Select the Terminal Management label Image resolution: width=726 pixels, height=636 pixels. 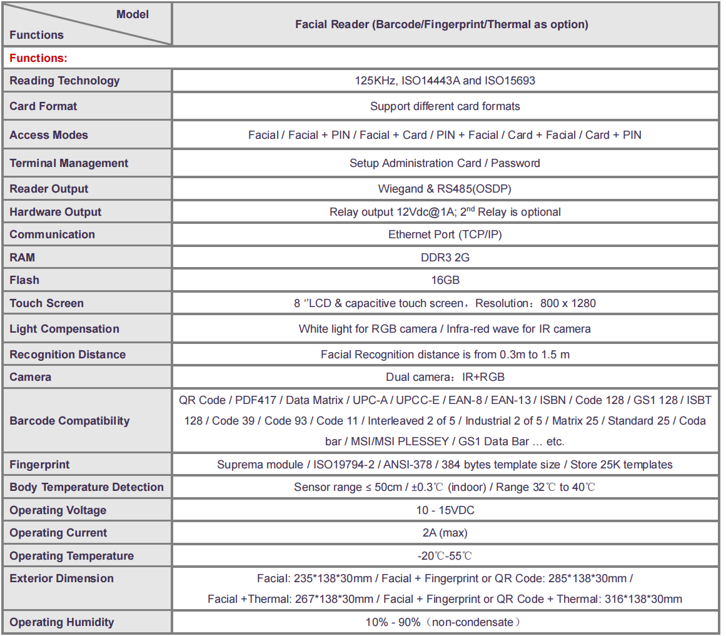[69, 163]
